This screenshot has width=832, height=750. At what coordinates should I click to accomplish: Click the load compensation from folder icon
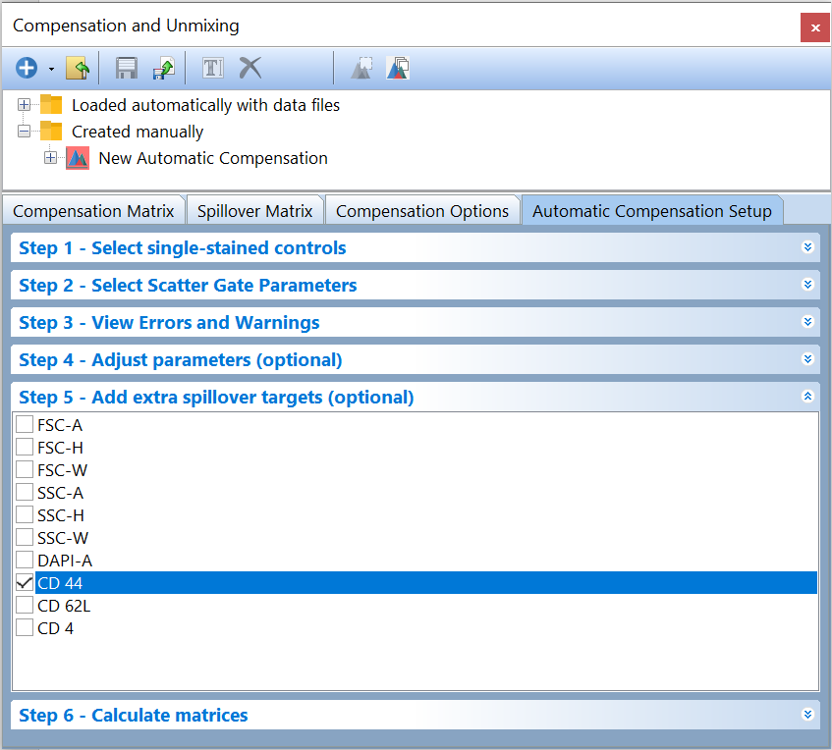pyautogui.click(x=78, y=68)
